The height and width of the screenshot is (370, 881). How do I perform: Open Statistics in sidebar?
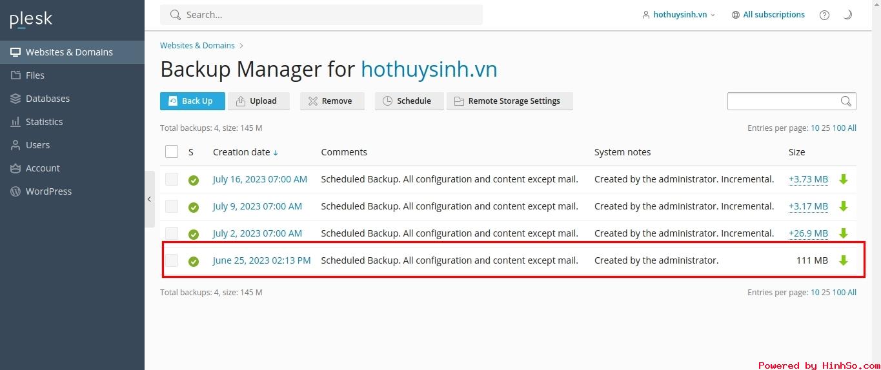click(72, 122)
